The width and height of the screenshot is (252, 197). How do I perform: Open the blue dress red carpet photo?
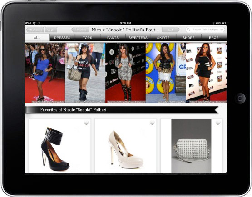pos(44,73)
